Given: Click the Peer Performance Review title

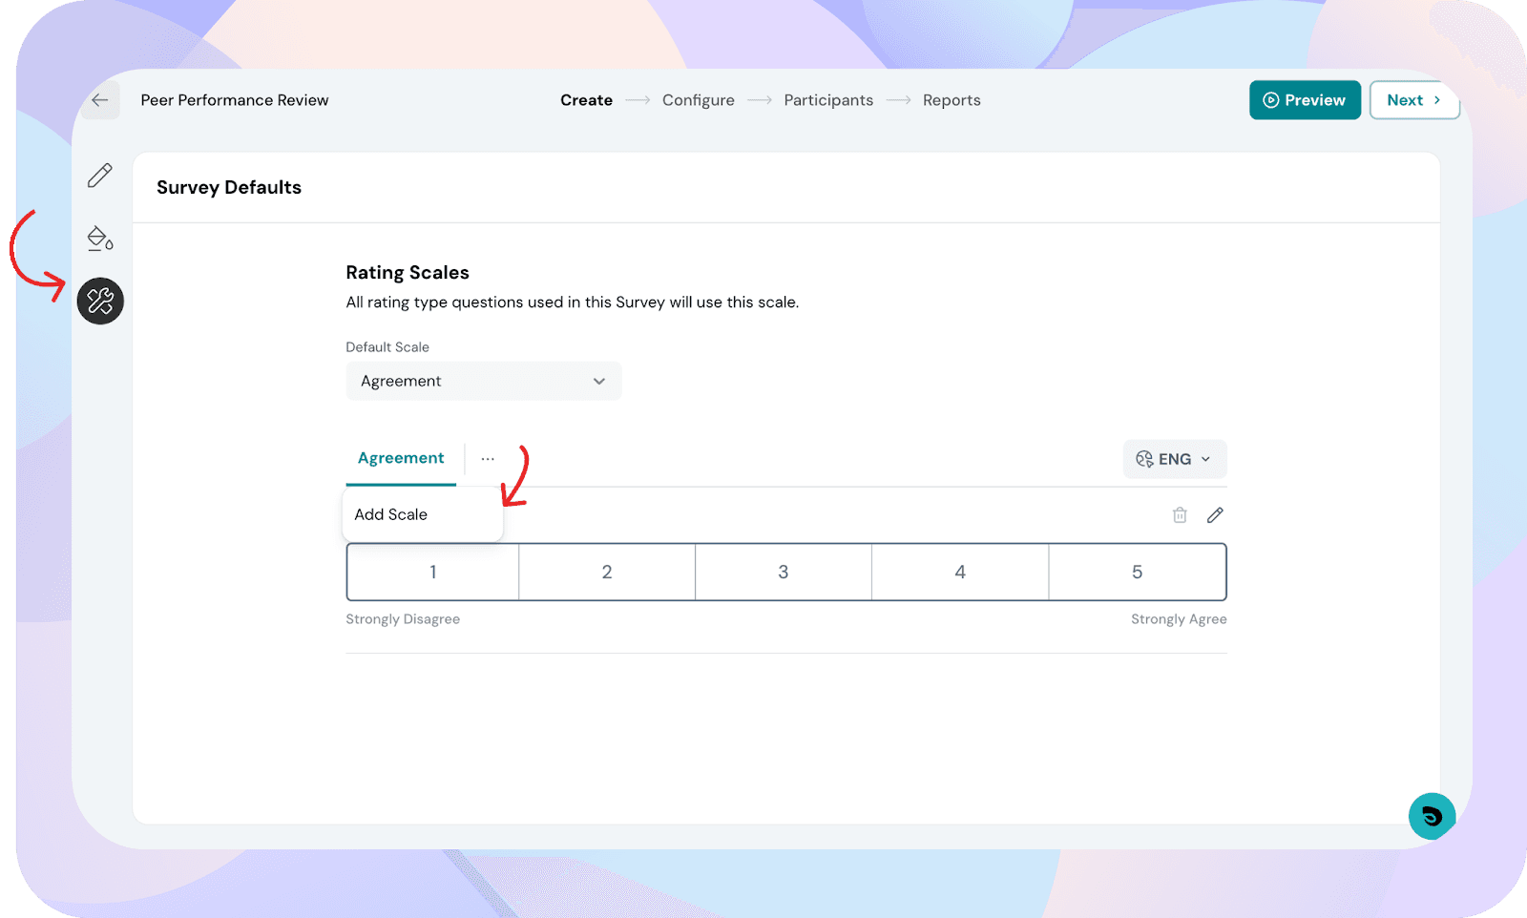Looking at the screenshot, I should [235, 100].
